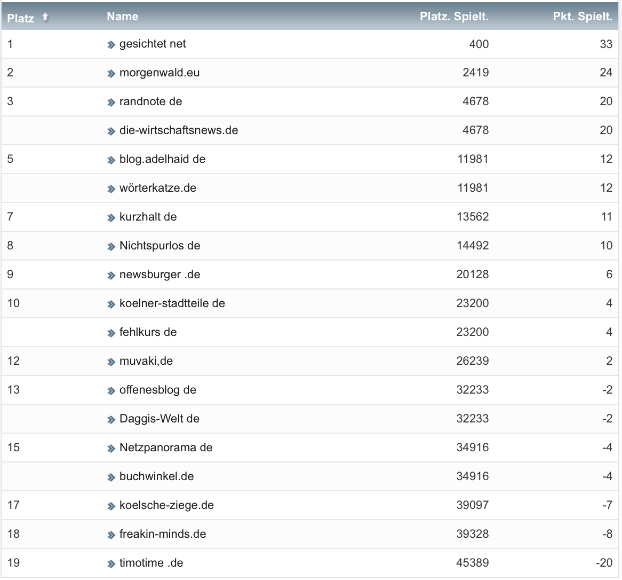Click the double-arrow icon beside freakin-minds.de
Screen dimensions: 622x580
point(111,535)
